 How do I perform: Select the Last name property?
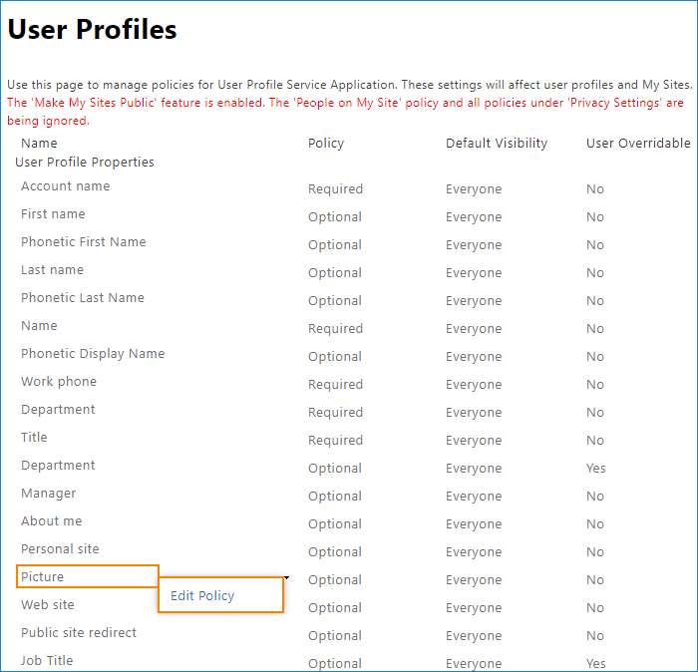click(52, 269)
